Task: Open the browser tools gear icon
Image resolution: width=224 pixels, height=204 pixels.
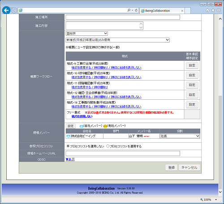Action: (219, 10)
